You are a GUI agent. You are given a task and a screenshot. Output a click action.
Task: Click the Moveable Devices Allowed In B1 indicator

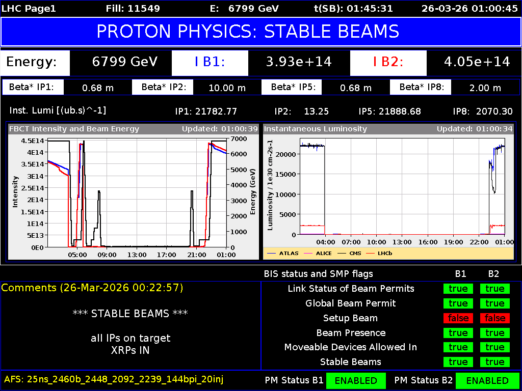pos(458,347)
